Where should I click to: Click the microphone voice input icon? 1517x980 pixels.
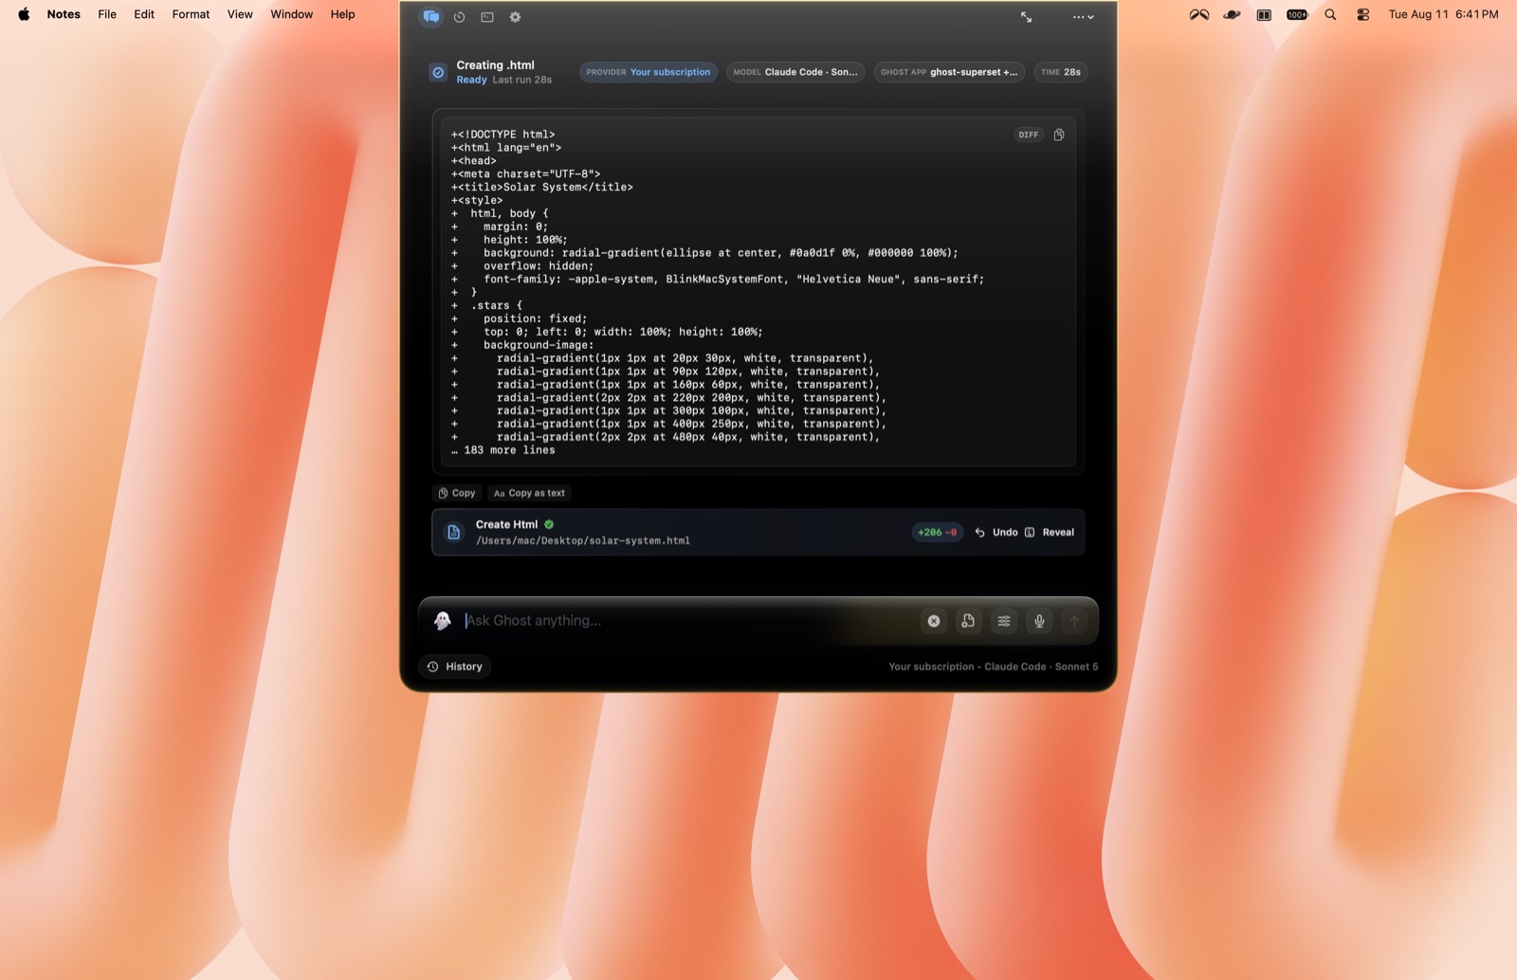point(1039,621)
